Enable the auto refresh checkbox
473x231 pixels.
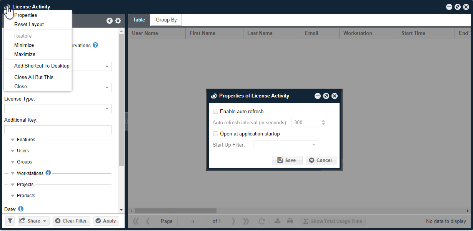(216, 112)
